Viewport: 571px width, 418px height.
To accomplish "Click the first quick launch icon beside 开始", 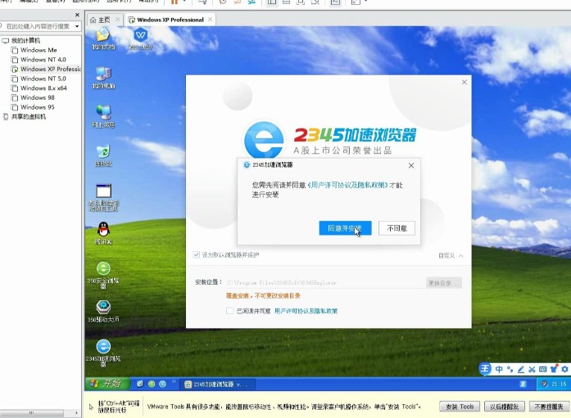I will 140,384.
